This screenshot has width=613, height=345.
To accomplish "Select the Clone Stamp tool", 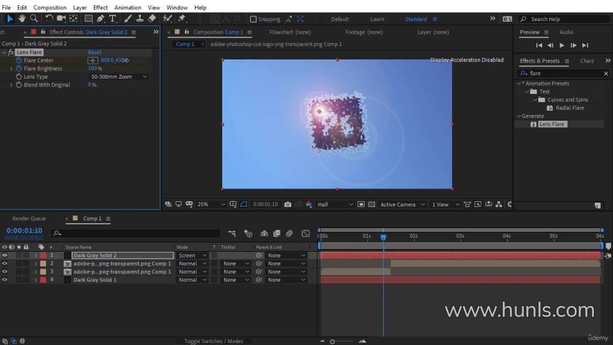I will pos(140,19).
